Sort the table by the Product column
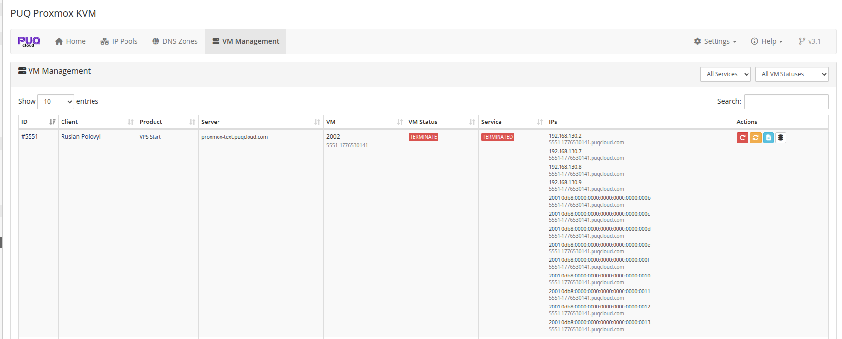842x339 pixels. pyautogui.click(x=168, y=122)
